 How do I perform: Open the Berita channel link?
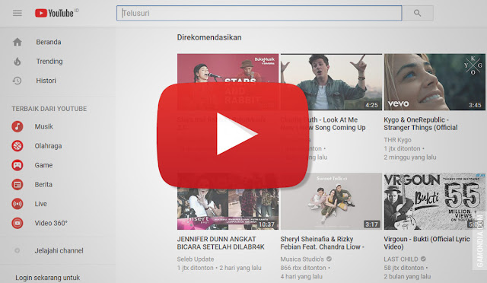click(43, 185)
